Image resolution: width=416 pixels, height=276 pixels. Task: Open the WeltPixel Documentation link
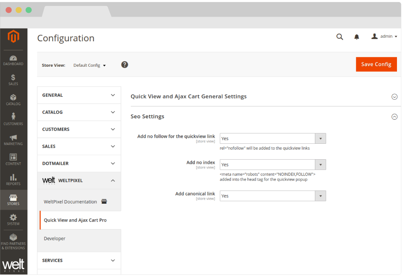(x=70, y=202)
